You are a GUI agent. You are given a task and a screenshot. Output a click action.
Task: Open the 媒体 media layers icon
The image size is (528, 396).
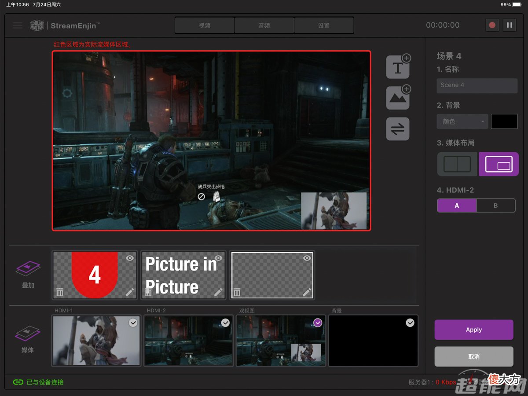28,334
